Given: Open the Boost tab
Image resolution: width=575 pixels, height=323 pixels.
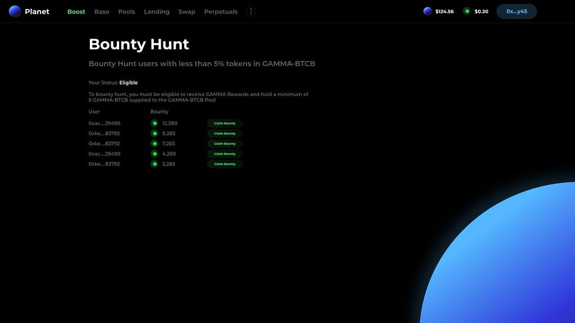Looking at the screenshot, I should click(x=76, y=12).
